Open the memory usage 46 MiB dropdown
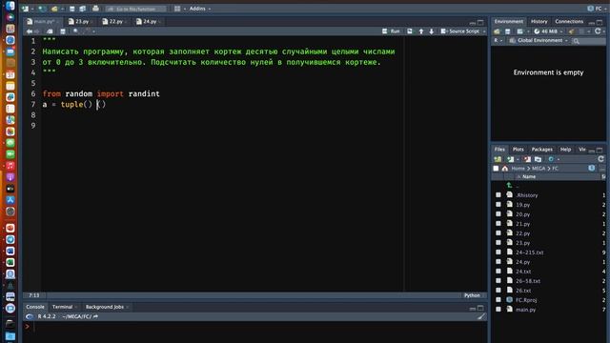The width and height of the screenshot is (610, 343). 548,31
